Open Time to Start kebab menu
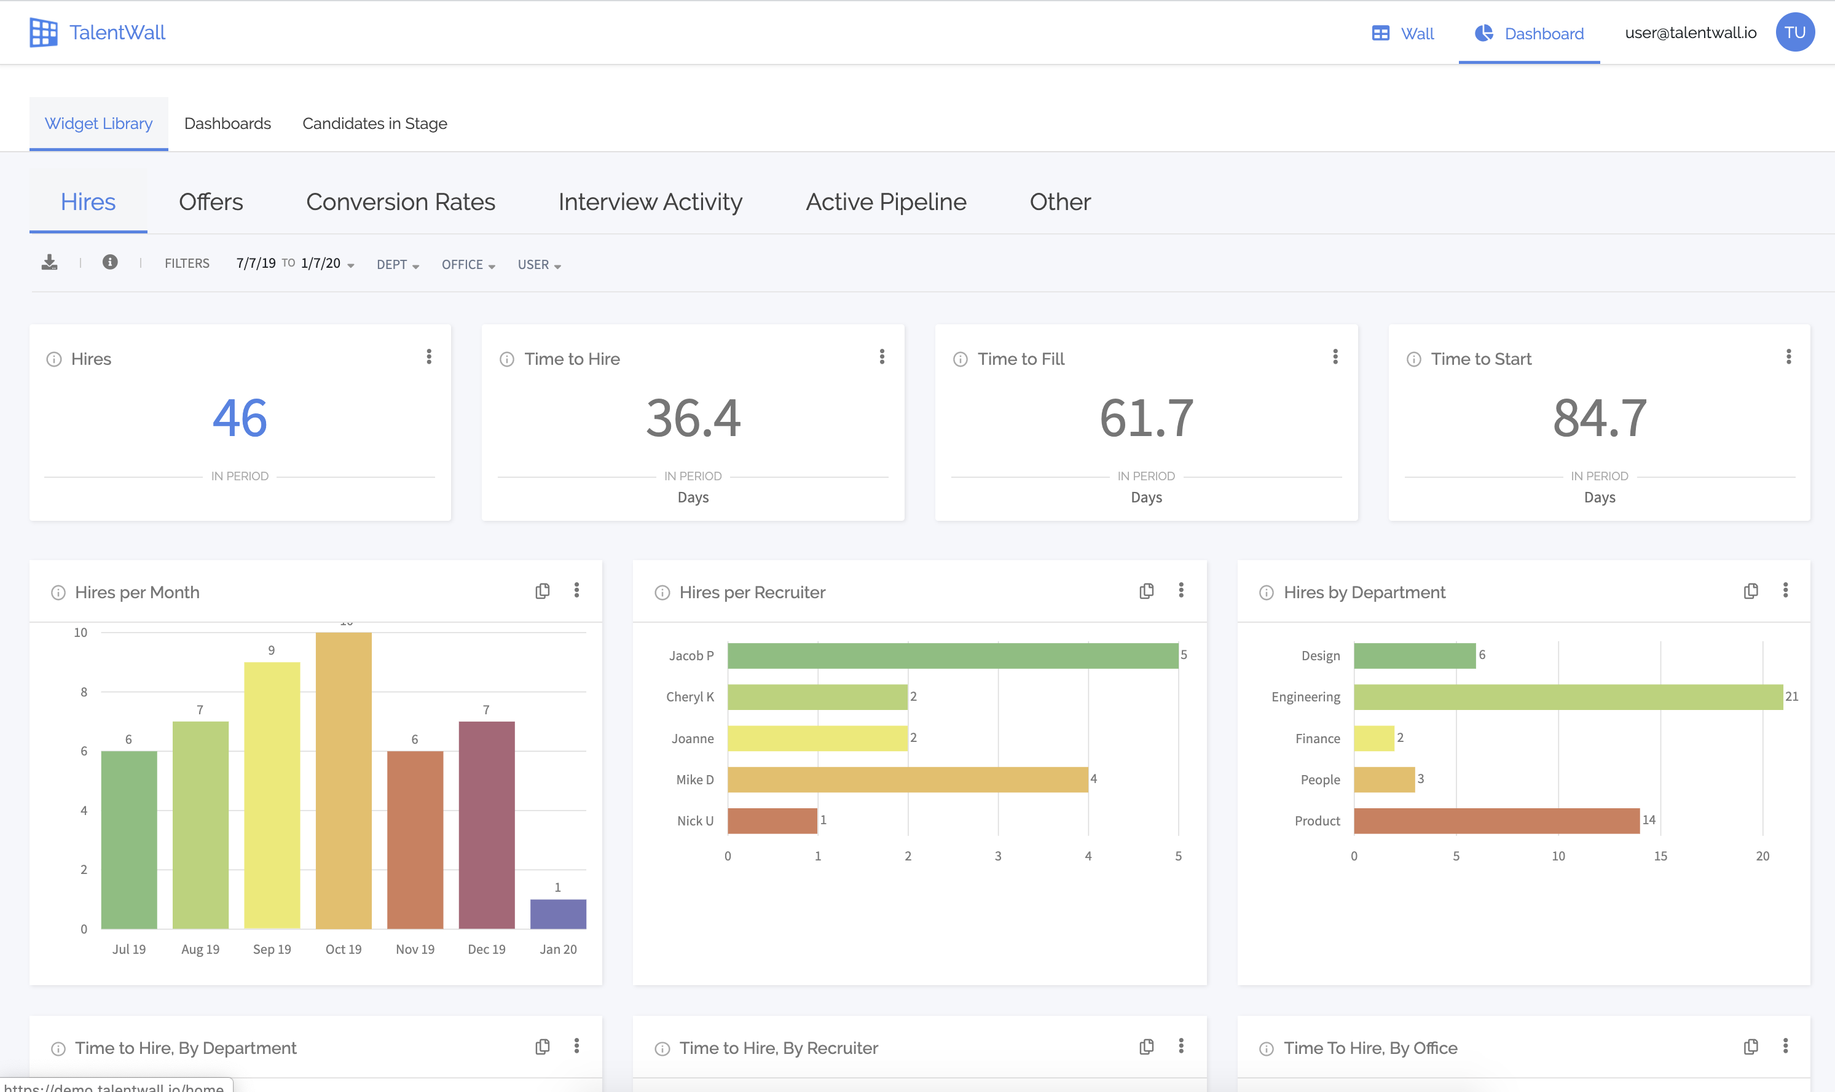The height and width of the screenshot is (1092, 1835). tap(1788, 357)
